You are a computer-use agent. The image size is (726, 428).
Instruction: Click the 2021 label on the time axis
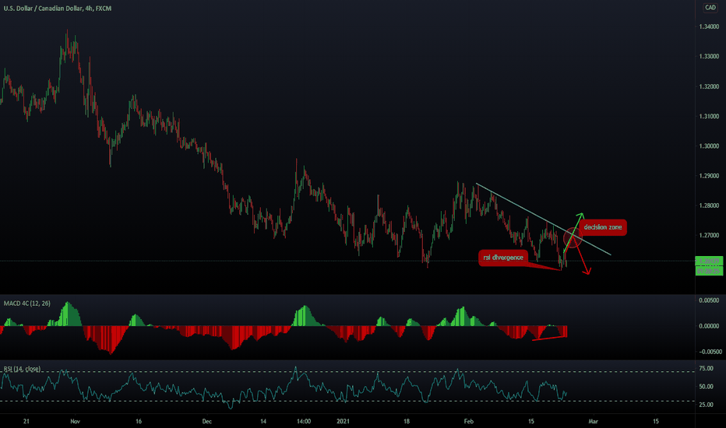343,421
